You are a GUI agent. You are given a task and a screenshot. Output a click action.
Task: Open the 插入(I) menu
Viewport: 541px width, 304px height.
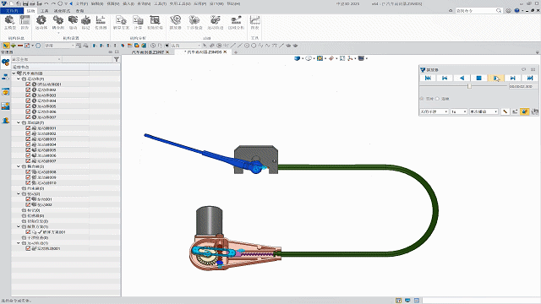coord(128,3)
